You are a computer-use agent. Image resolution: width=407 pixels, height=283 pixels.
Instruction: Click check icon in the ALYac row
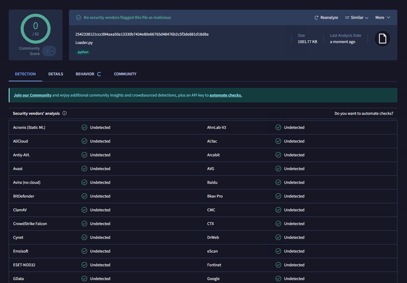[x=278, y=141]
